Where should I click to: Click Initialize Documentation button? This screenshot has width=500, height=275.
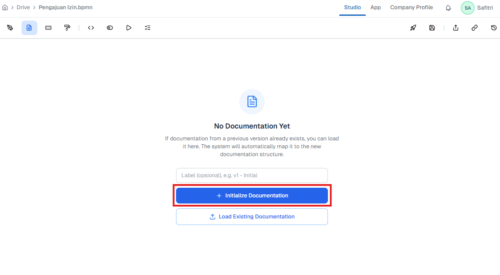click(252, 195)
